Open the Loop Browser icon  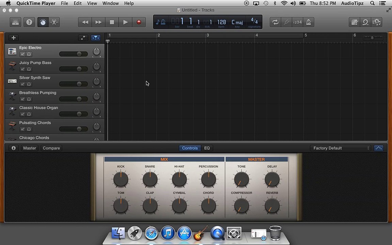[365, 22]
